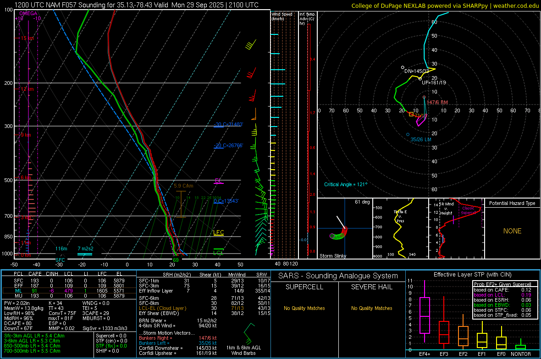
Task: Click the 'Supercell = 0.0' composite value
Action: 111,336
